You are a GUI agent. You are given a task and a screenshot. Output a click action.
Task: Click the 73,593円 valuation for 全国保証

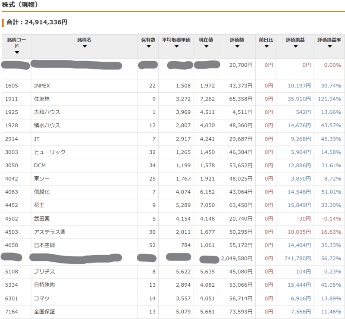click(241, 312)
